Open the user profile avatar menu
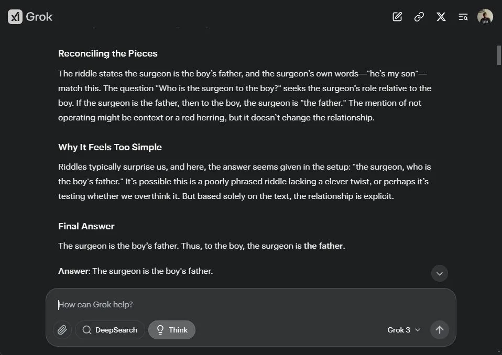The height and width of the screenshot is (355, 502). pyautogui.click(x=485, y=17)
